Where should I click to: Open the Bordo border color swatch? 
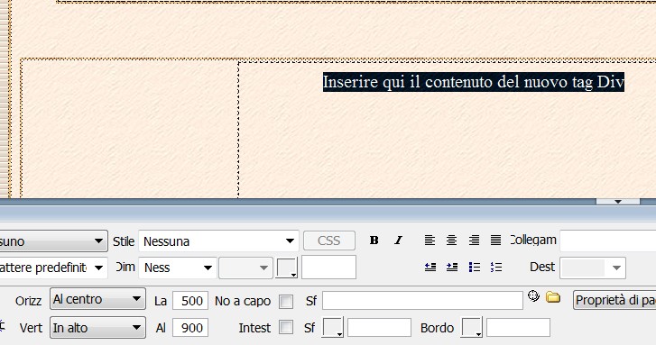tap(472, 328)
